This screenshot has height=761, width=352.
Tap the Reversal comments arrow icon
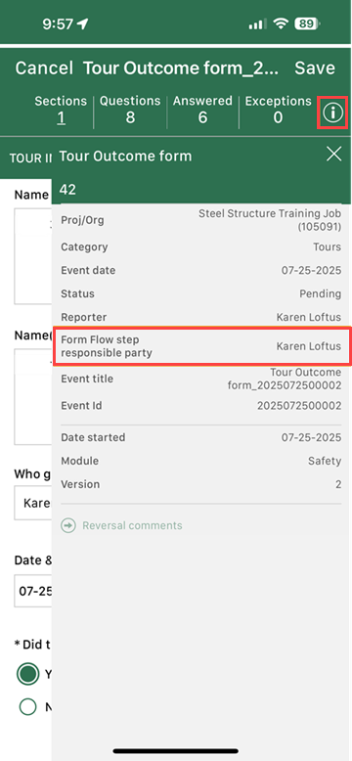pos(68,525)
